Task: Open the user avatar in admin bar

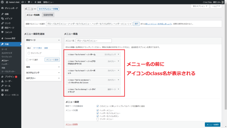Action: coord(222,2)
